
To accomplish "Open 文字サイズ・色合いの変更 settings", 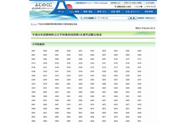I will 133,3.
